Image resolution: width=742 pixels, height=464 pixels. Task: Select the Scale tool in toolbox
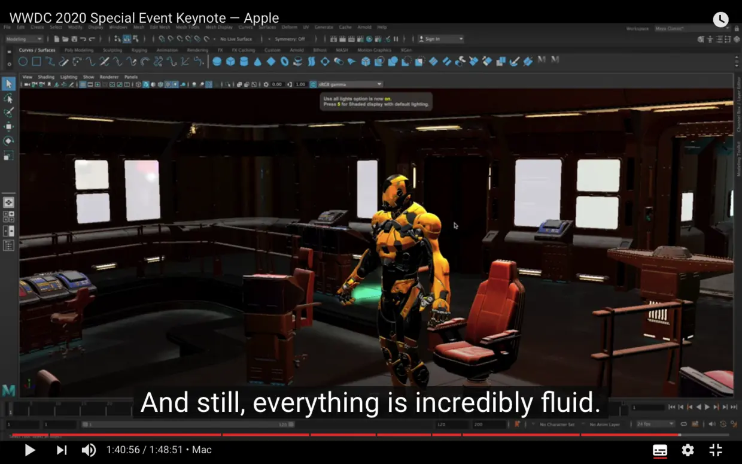(8, 156)
